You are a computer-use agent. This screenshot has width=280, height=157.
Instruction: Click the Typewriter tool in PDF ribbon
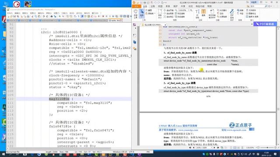[x=197, y=14]
